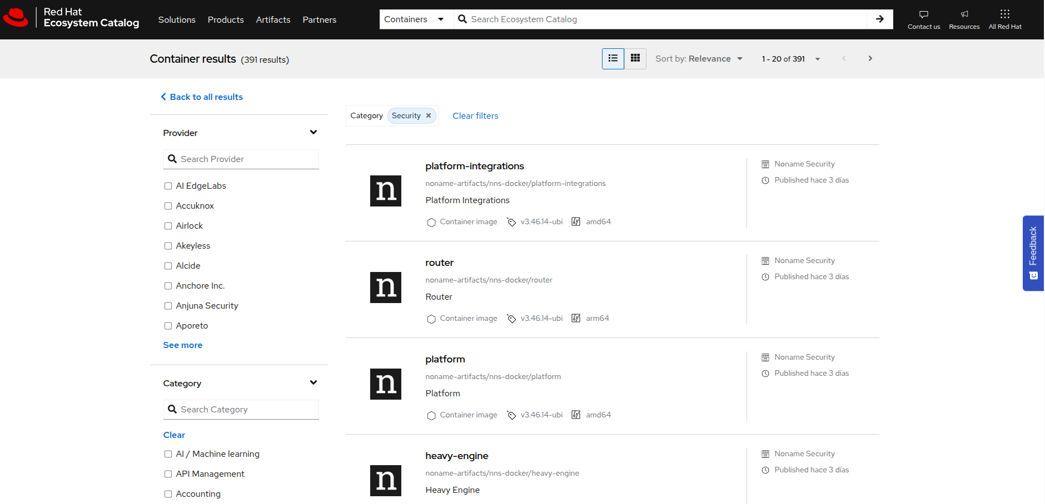Open the Artifacts menu
Viewport: 1045px width, 504px height.
point(273,20)
